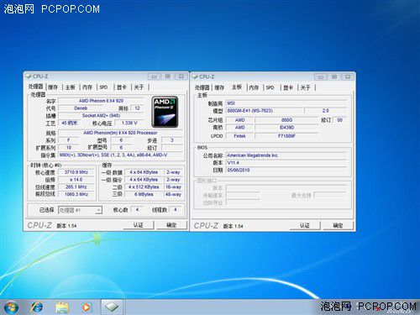The image size is (420, 315).
Task: Click the multiplier value 'x 14.0'
Action: click(x=76, y=180)
